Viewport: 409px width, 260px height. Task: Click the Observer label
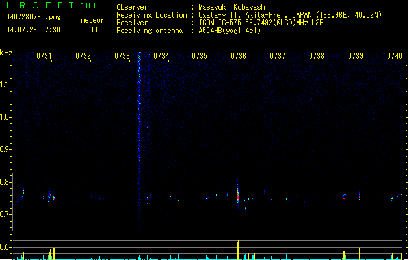(x=132, y=7)
